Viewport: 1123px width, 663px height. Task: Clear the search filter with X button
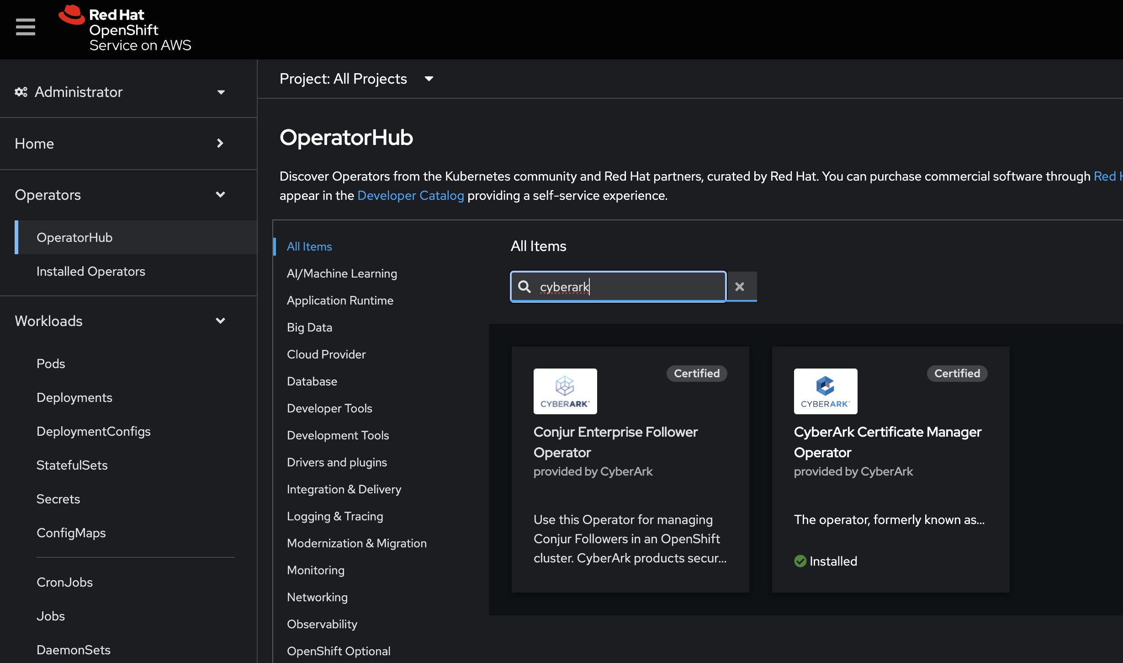coord(740,287)
